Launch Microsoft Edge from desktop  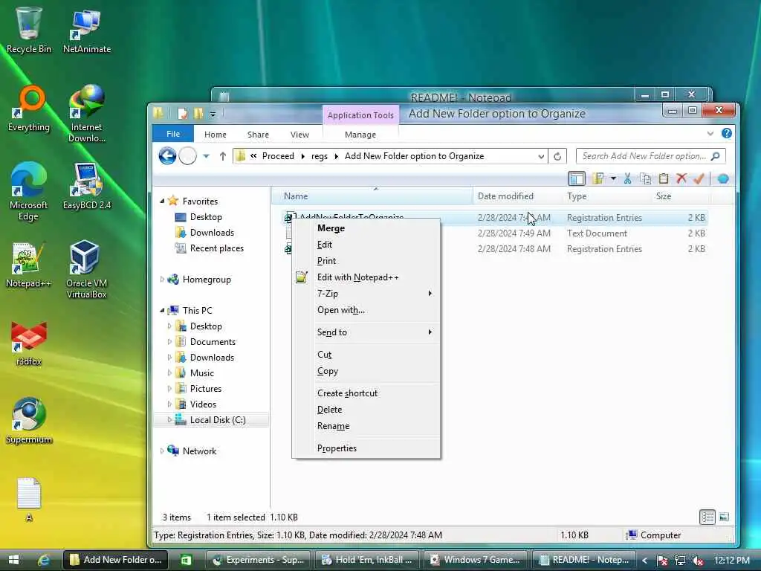(29, 191)
